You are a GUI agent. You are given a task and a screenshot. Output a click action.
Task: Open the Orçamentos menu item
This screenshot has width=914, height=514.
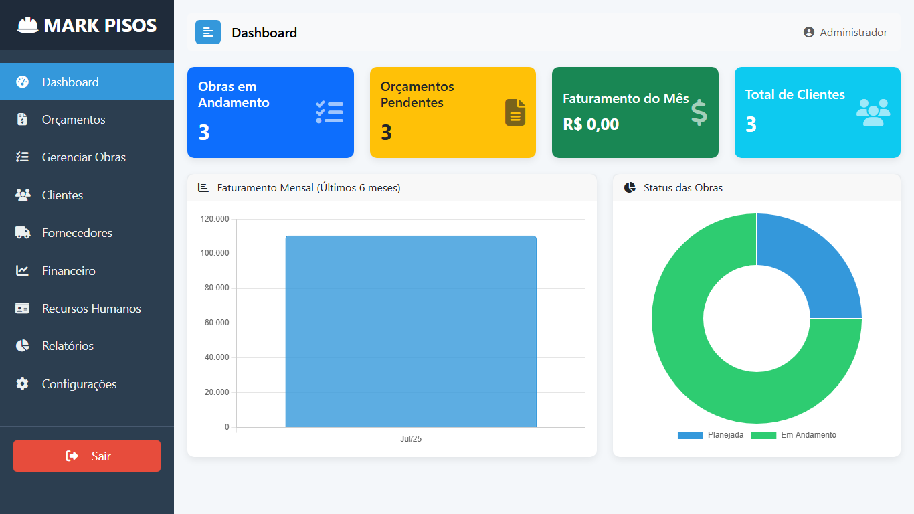point(87,120)
